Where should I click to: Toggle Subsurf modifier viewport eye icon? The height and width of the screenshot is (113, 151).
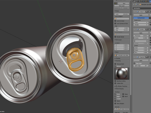(149, 12)
